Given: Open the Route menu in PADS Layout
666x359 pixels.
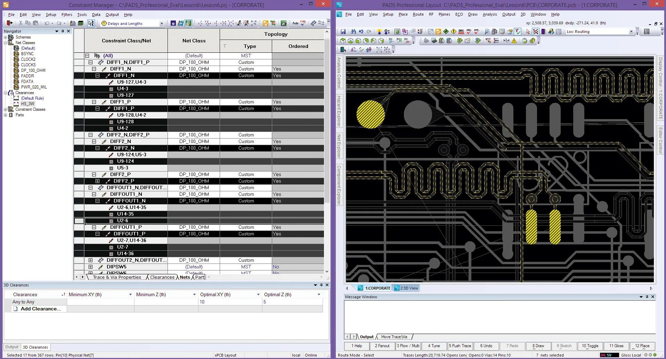Looking at the screenshot, I should tap(418, 14).
